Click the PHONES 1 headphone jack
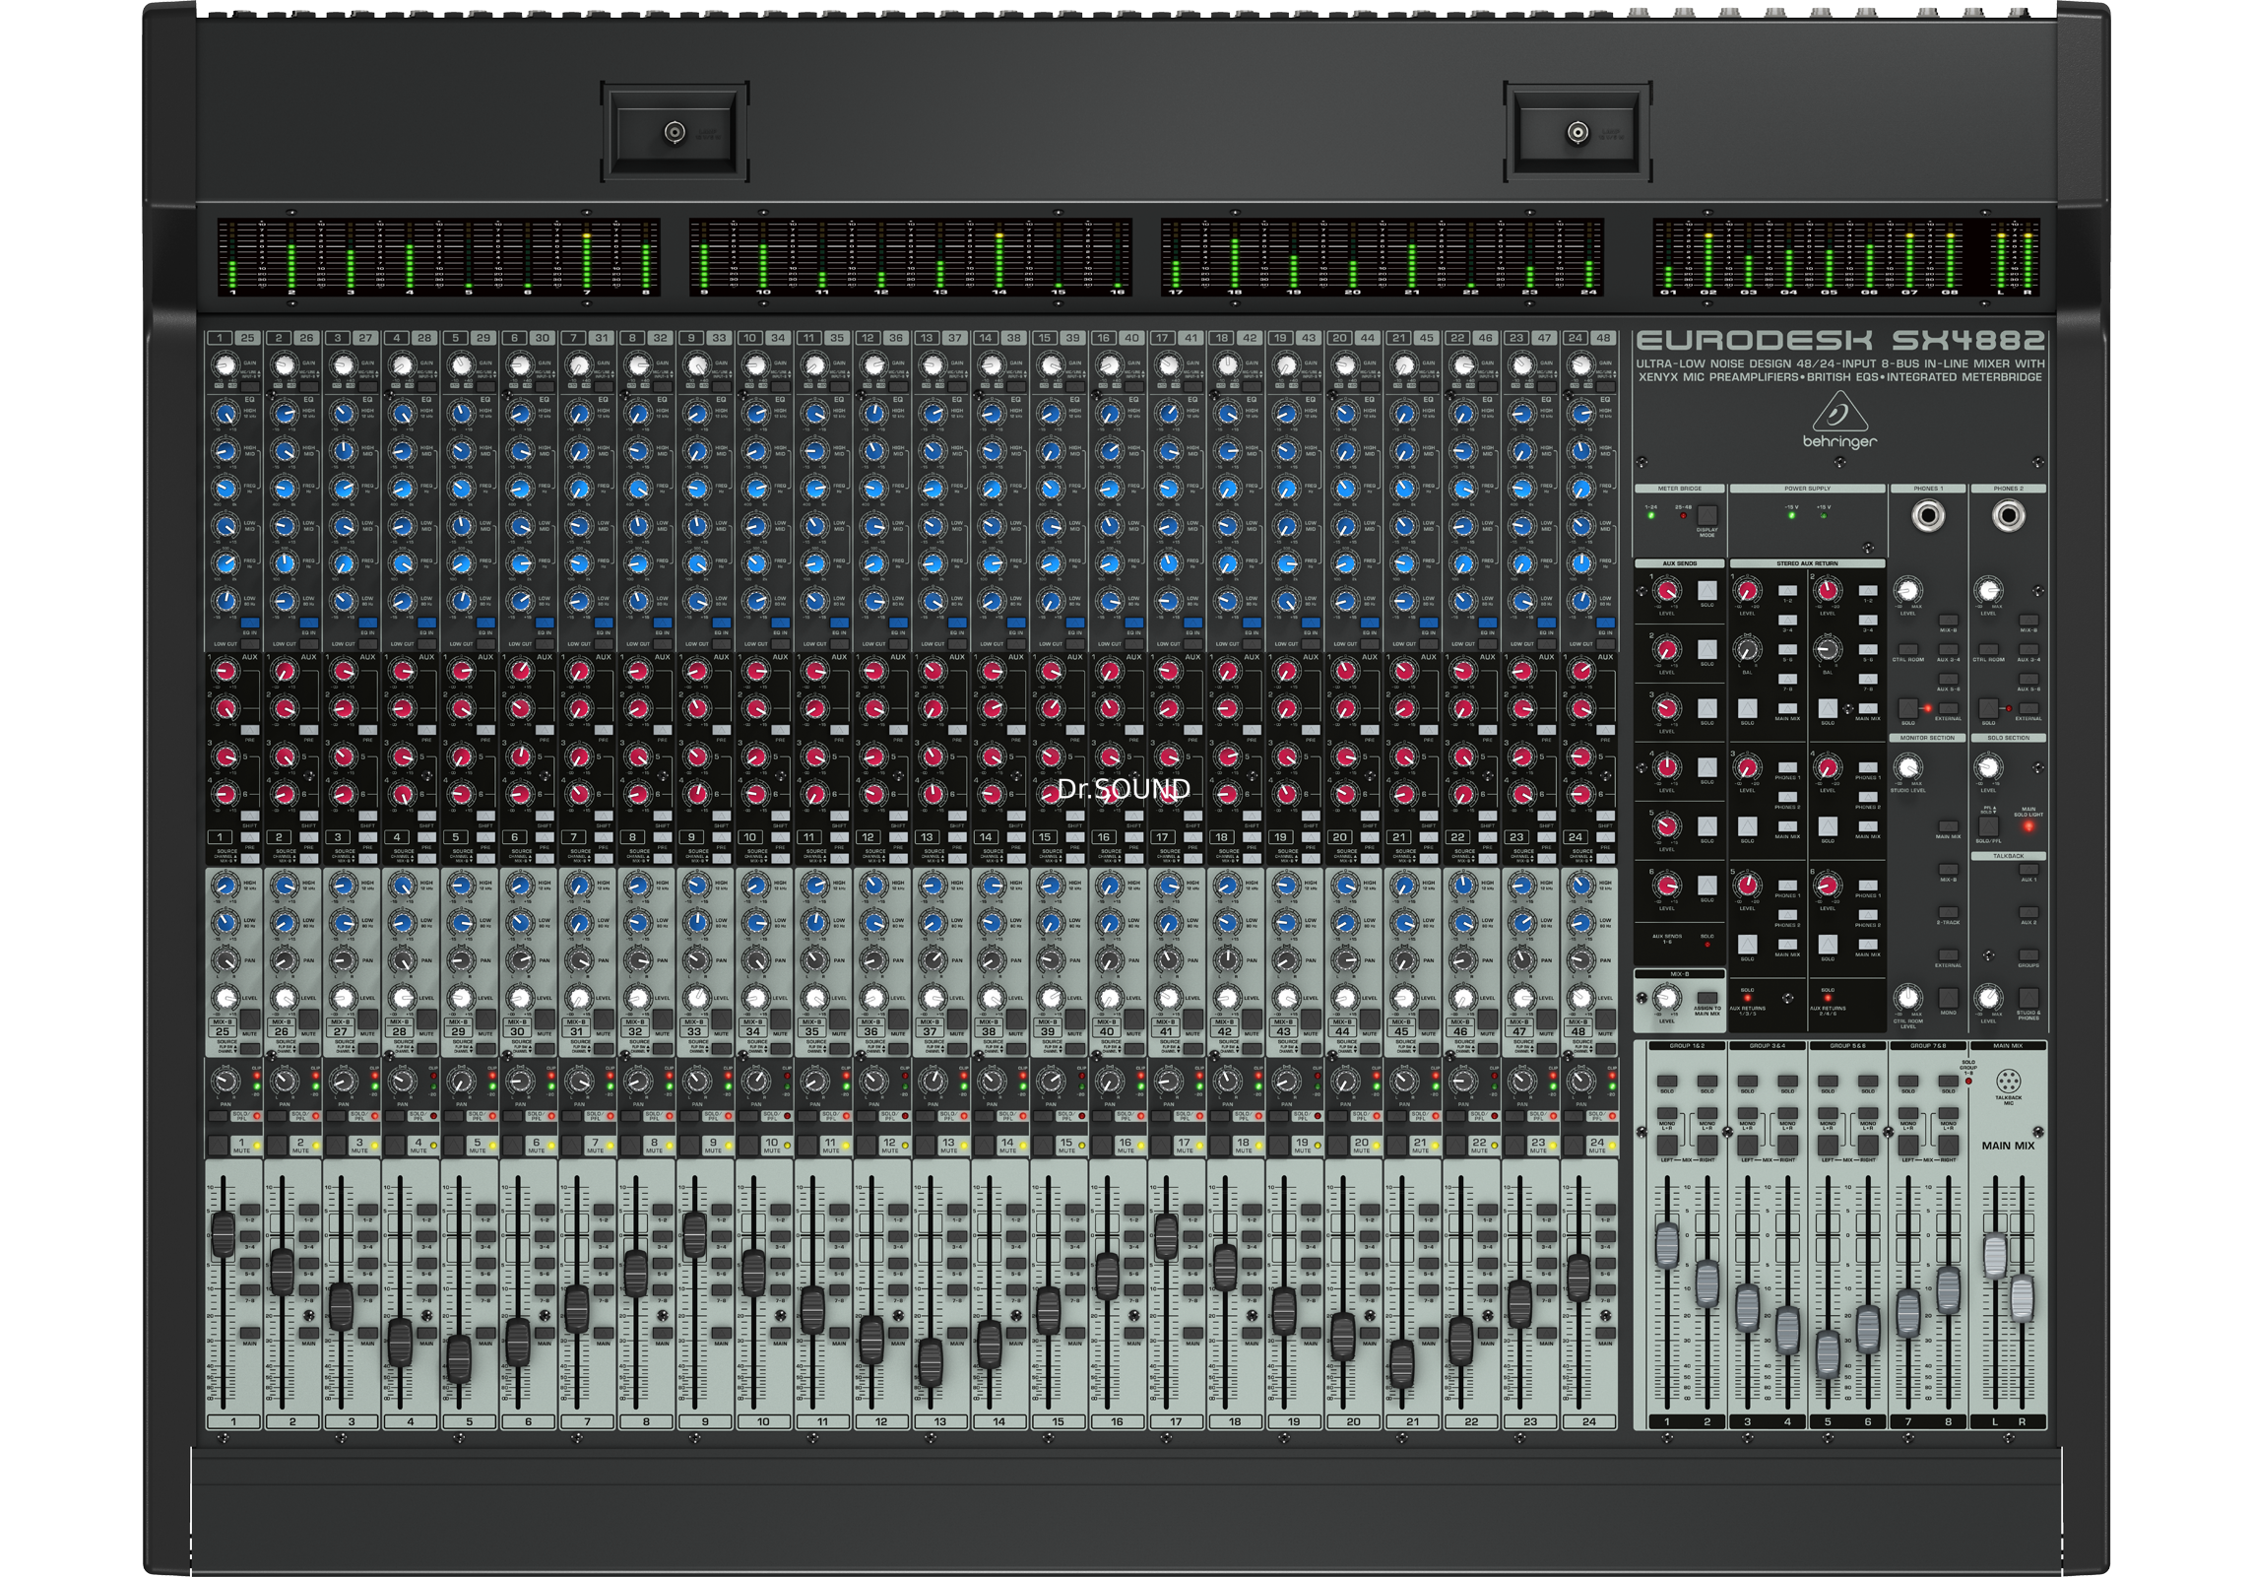This screenshot has width=2253, height=1577. tap(1928, 515)
